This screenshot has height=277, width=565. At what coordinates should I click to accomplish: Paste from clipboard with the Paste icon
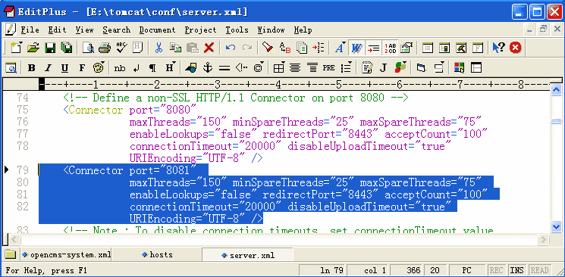[x=193, y=48]
